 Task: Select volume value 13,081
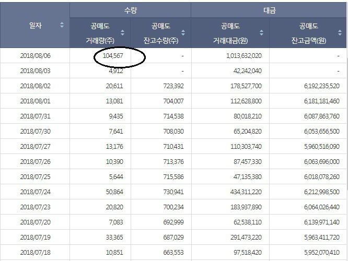[114, 101]
